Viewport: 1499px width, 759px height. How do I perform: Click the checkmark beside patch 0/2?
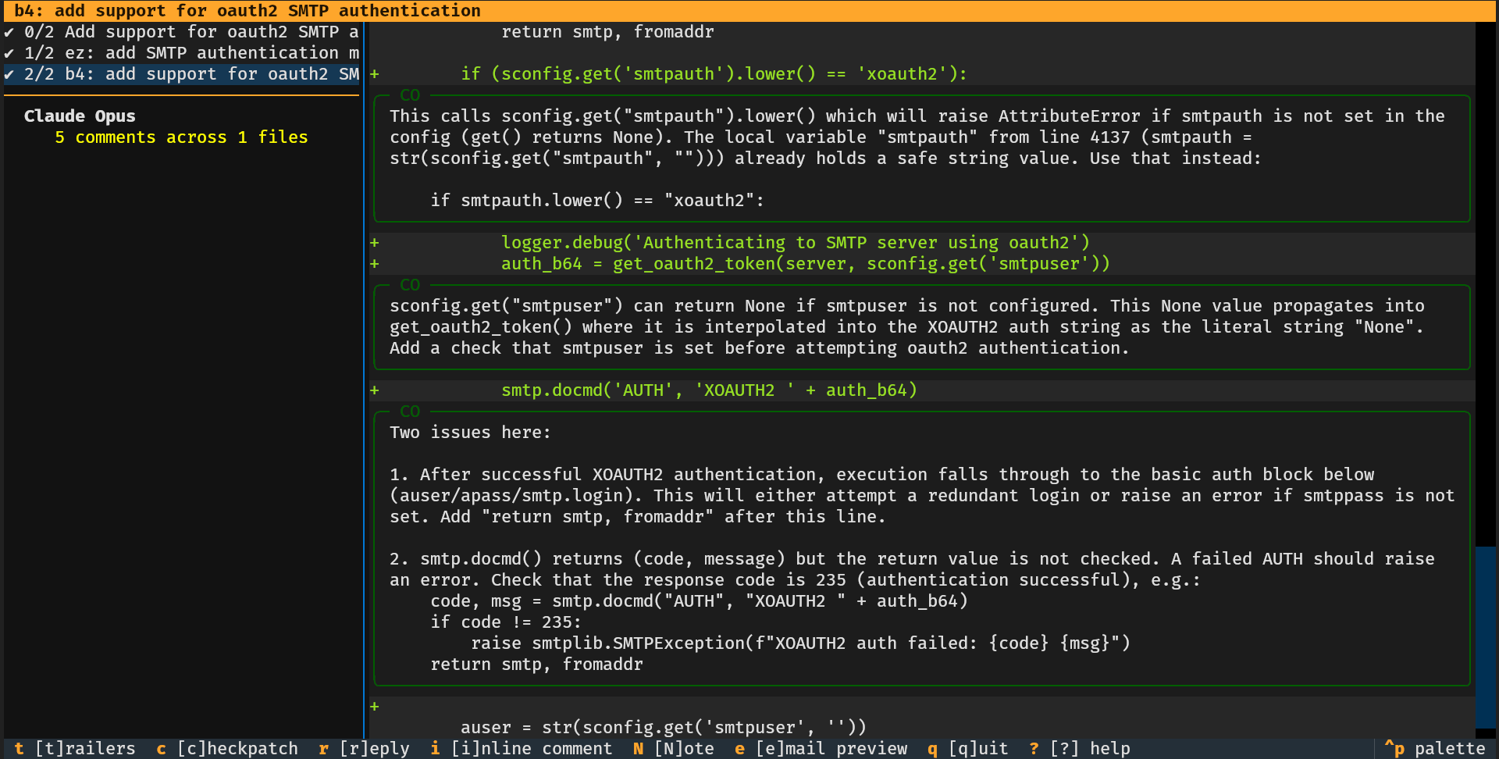9,32
